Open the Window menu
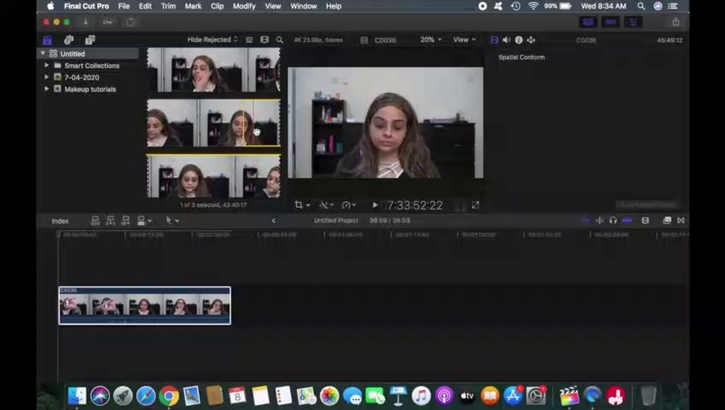 point(304,6)
